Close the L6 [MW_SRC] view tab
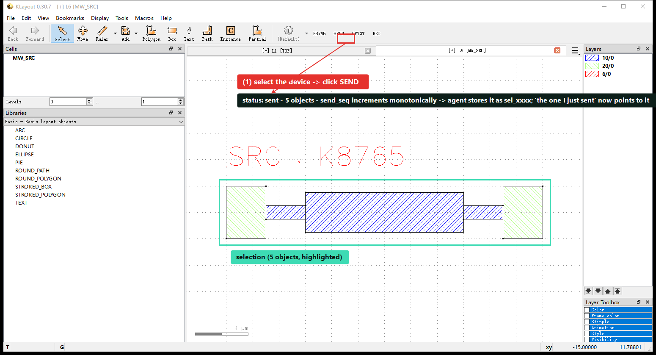The height and width of the screenshot is (355, 656). tap(557, 50)
